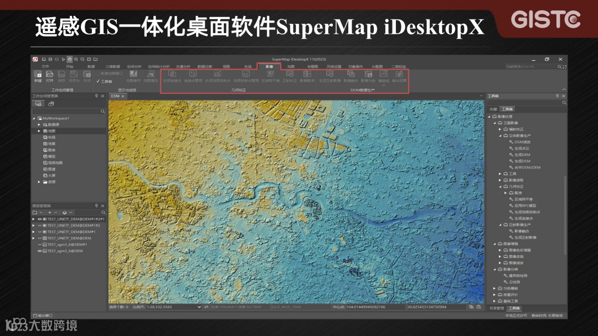Viewport: 598px width, 336px height.
Task: Expand layer TEST_UNETF_DEM@DEM#1#2#1 arrow
Action: tap(34, 219)
